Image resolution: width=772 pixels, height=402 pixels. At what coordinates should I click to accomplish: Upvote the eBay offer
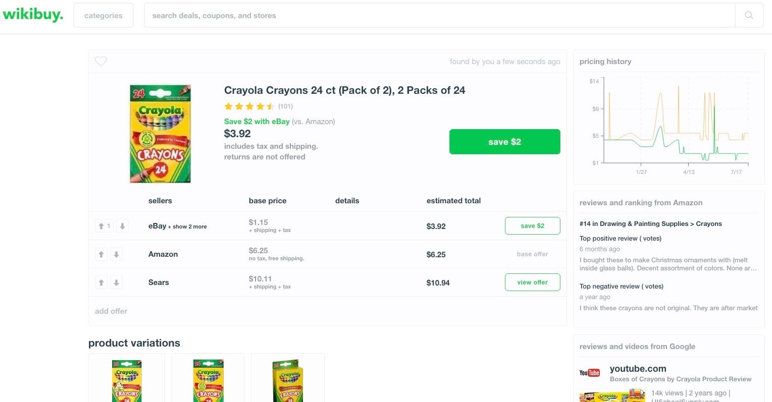point(101,226)
